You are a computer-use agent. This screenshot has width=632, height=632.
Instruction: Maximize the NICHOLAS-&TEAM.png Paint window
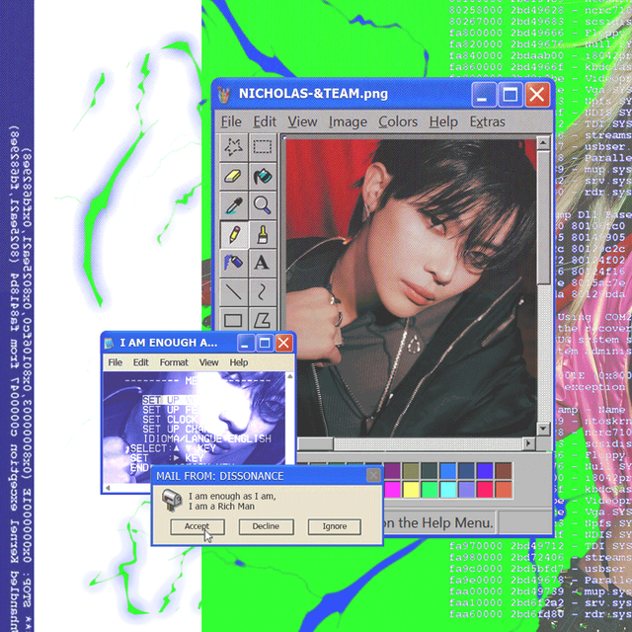click(x=510, y=95)
